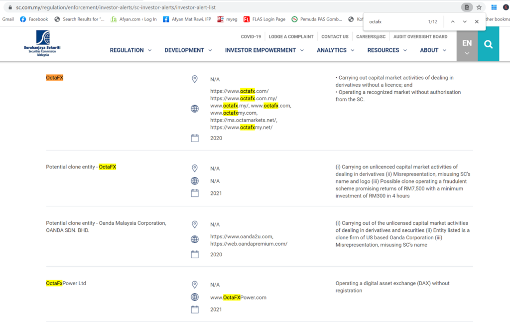Click the location pin of OctaFX clone entry
This screenshot has width=510, height=325.
(x=195, y=168)
